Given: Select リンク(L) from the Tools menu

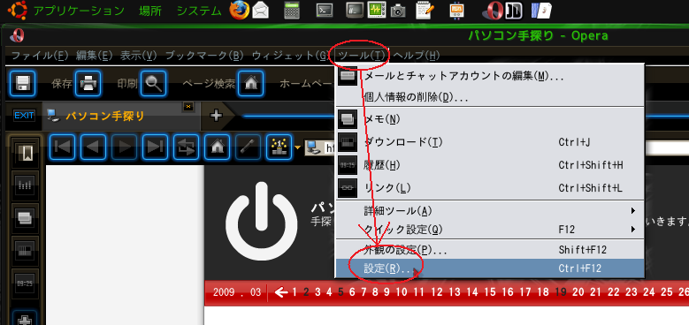Looking at the screenshot, I should click(x=489, y=188).
